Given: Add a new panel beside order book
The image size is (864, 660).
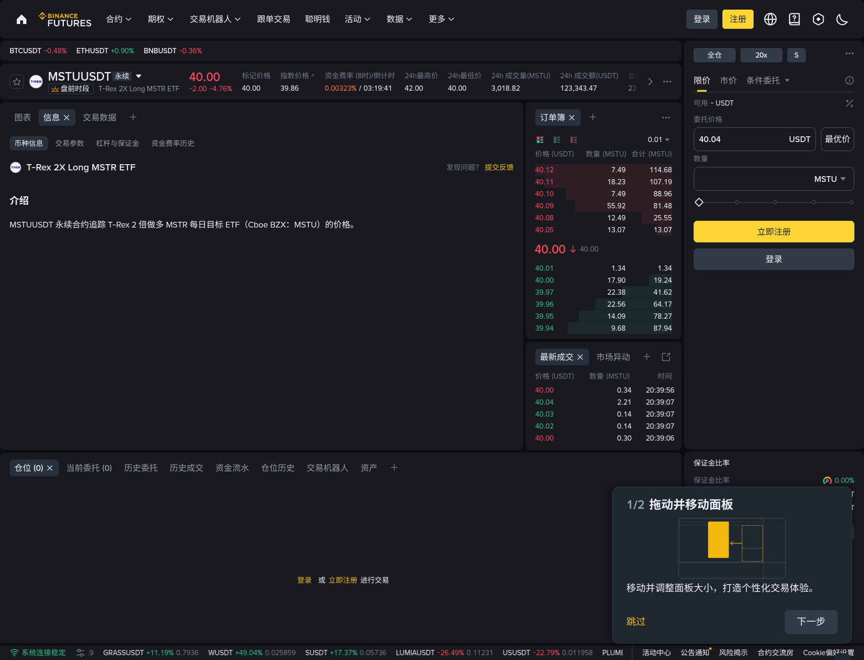Looking at the screenshot, I should coord(593,117).
